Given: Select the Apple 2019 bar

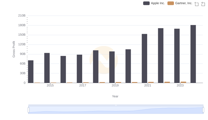Looking at the screenshot, I should (x=112, y=67).
